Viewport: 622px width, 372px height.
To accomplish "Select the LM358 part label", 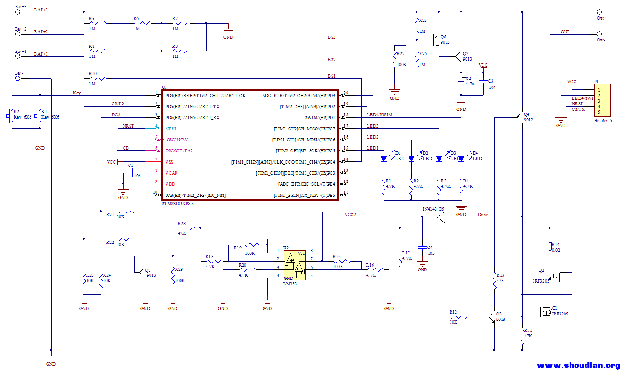I will (290, 284).
